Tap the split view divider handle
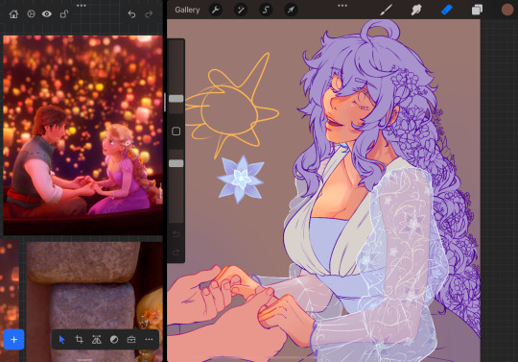Screen dimensions: 518x362 [x=165, y=102]
